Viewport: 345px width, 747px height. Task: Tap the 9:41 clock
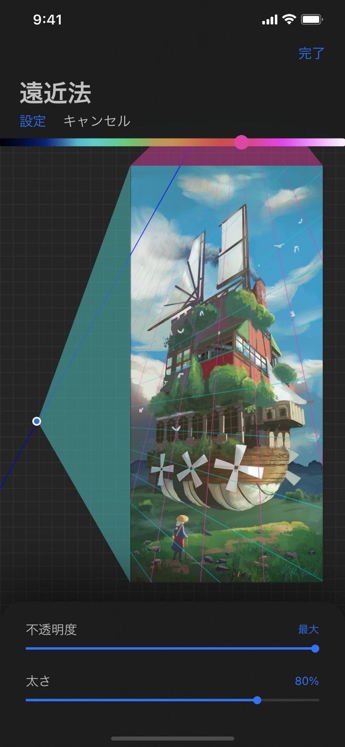[47, 20]
